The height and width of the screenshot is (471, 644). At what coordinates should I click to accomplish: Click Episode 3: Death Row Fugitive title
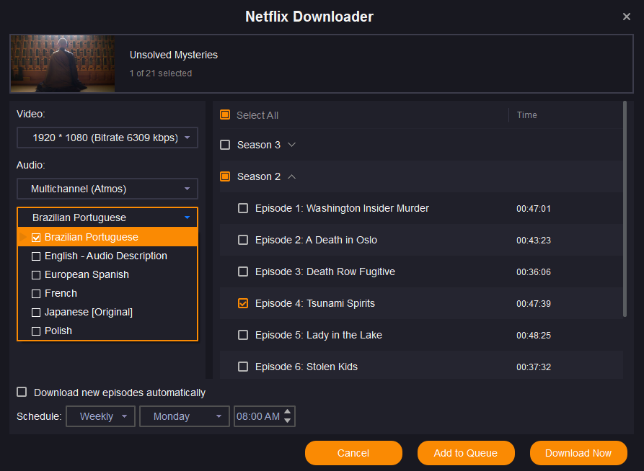pos(325,272)
